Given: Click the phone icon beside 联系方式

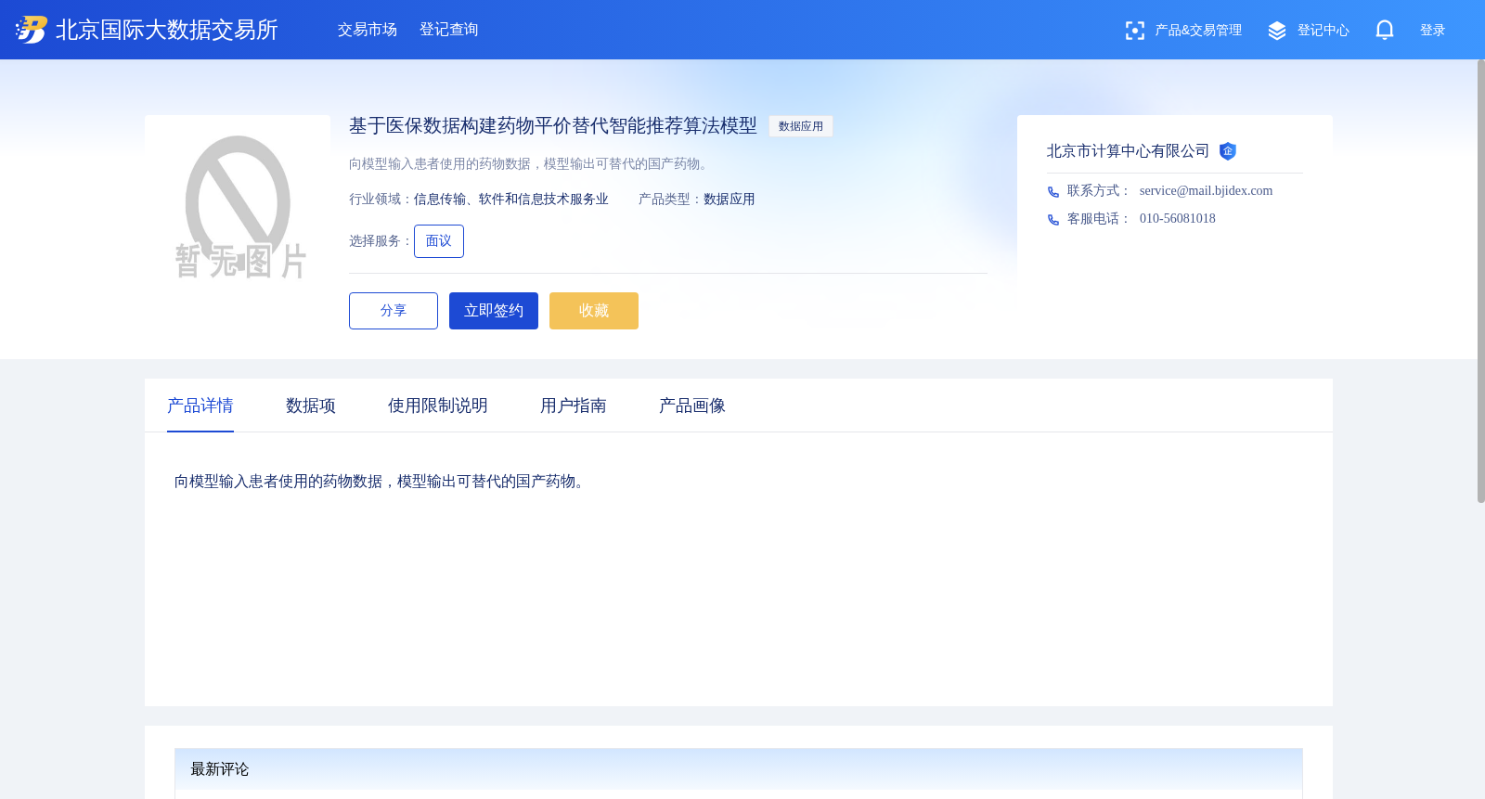Looking at the screenshot, I should pyautogui.click(x=1053, y=192).
